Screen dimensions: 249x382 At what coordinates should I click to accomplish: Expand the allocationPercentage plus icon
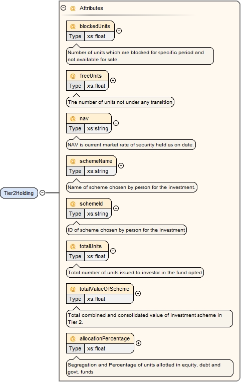tap(138, 343)
